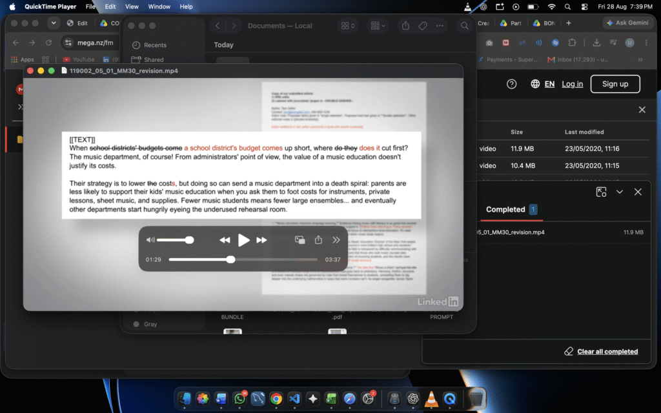Open the share icon in QuickTime controls
Viewport: 661px width, 413px height.
coord(318,239)
